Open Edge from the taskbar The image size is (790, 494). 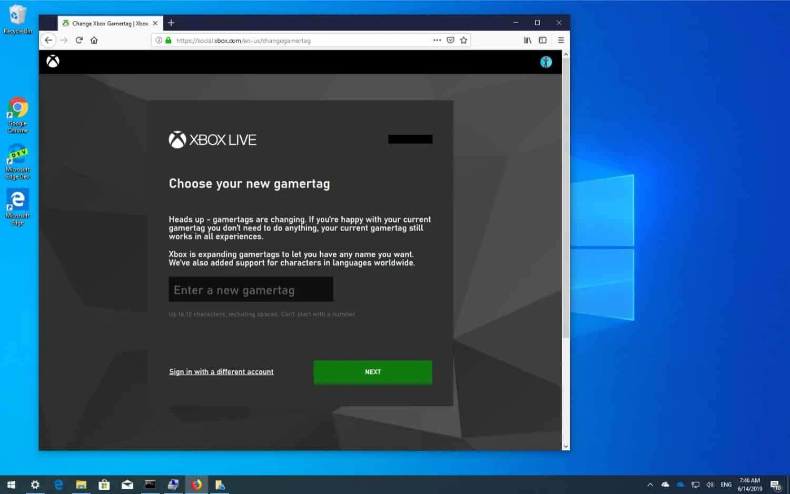click(58, 485)
